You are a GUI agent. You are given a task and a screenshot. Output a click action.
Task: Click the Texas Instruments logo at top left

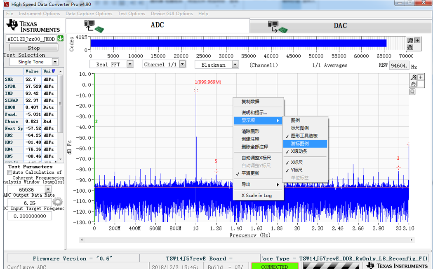33,26
